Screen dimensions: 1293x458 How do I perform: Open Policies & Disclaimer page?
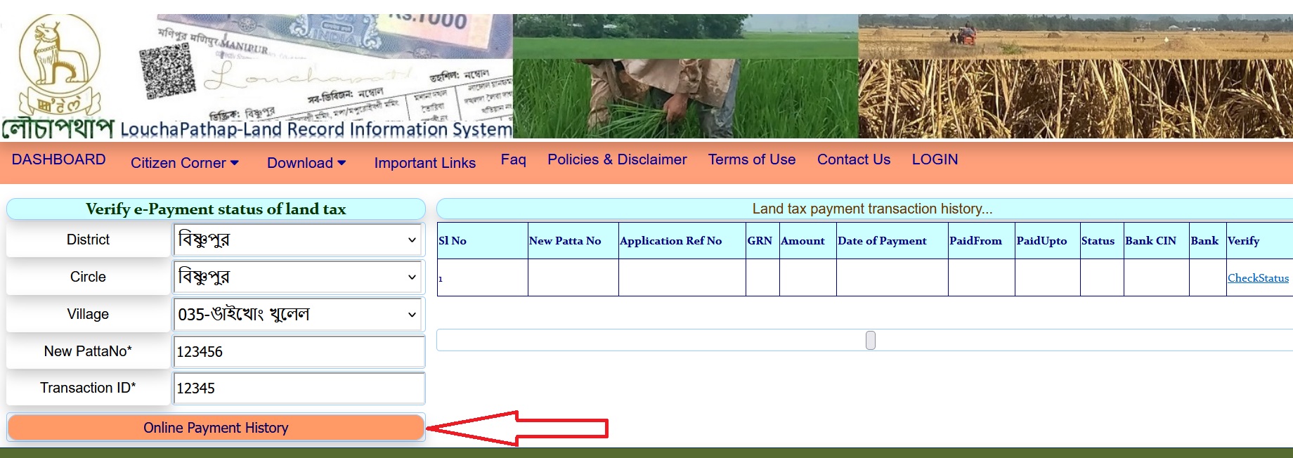pyautogui.click(x=617, y=159)
